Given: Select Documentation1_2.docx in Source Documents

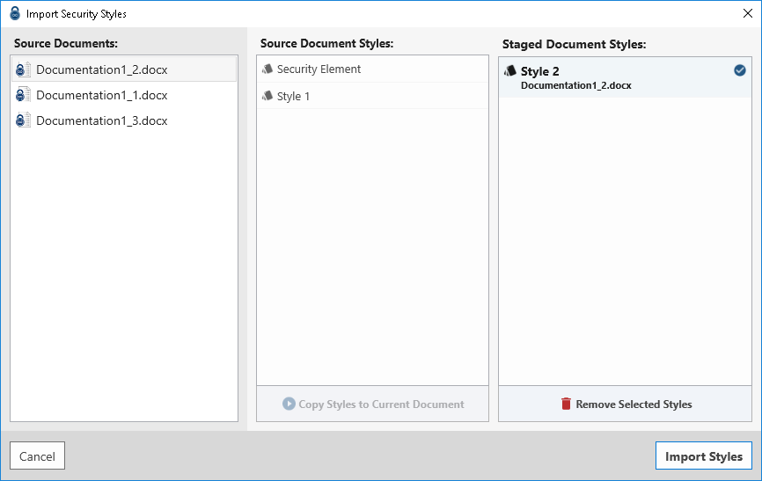Looking at the screenshot, I should click(x=101, y=69).
